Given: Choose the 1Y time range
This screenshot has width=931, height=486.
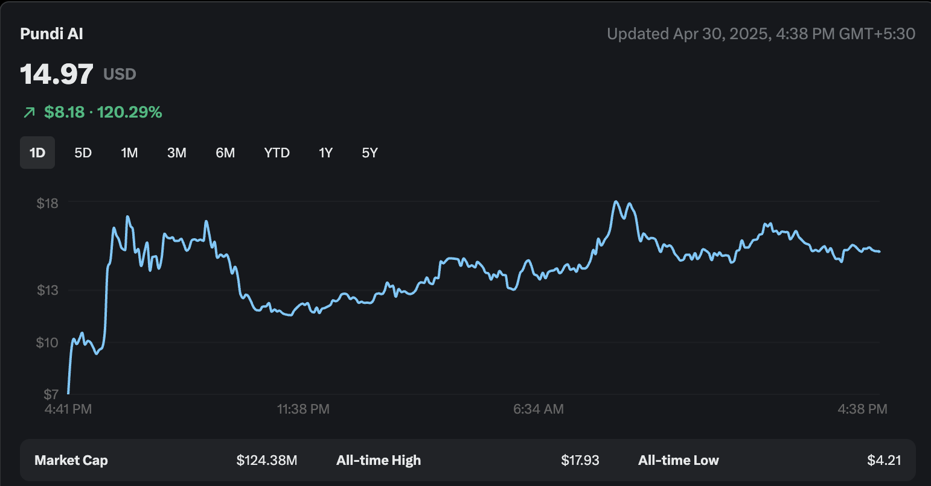Looking at the screenshot, I should point(325,153).
